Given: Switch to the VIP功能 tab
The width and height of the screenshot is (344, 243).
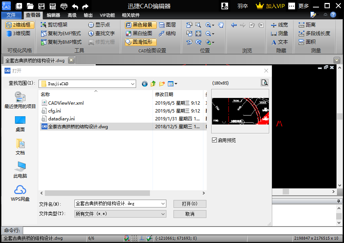Looking at the screenshot, I should click(x=107, y=15).
